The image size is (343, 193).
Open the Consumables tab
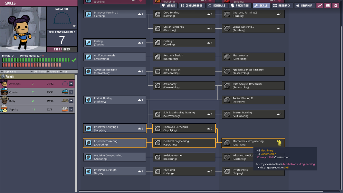click(192, 5)
